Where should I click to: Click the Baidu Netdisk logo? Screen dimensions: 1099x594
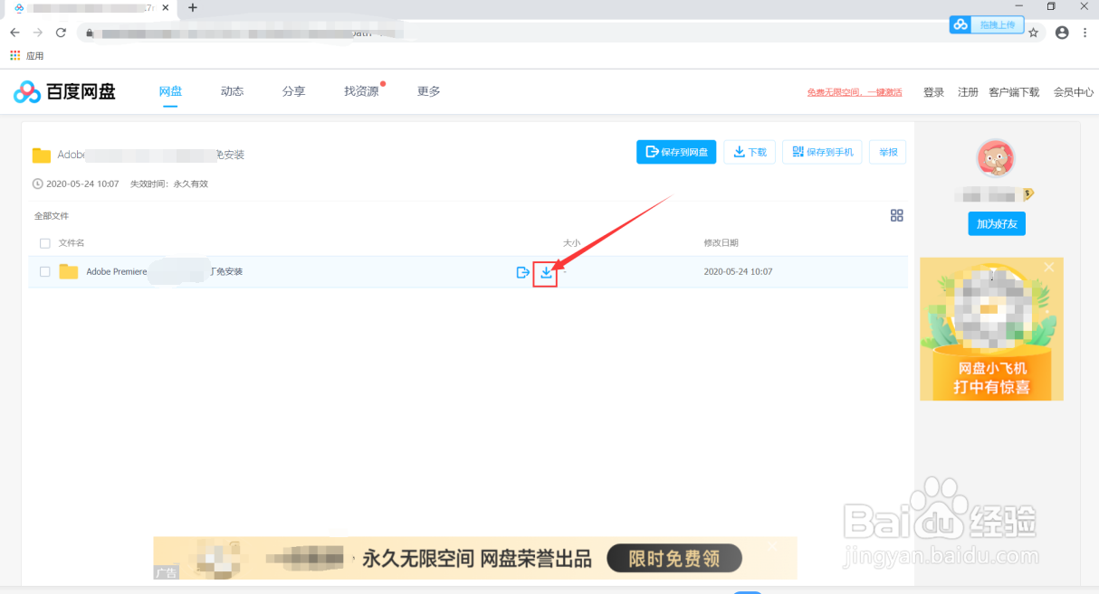63,91
